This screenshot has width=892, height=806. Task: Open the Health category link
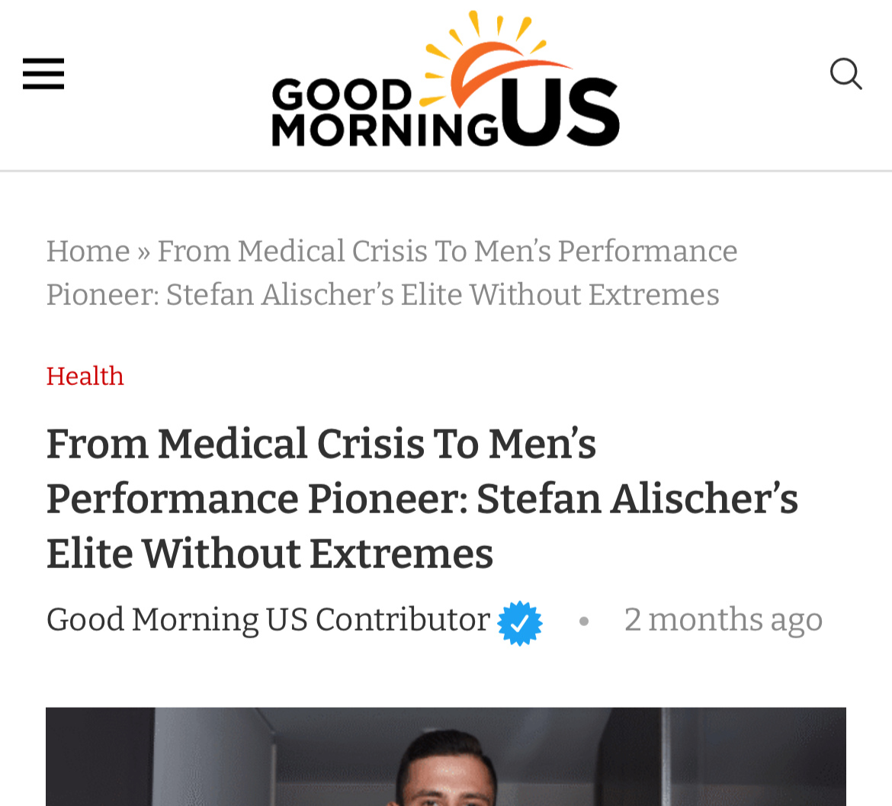[85, 376]
